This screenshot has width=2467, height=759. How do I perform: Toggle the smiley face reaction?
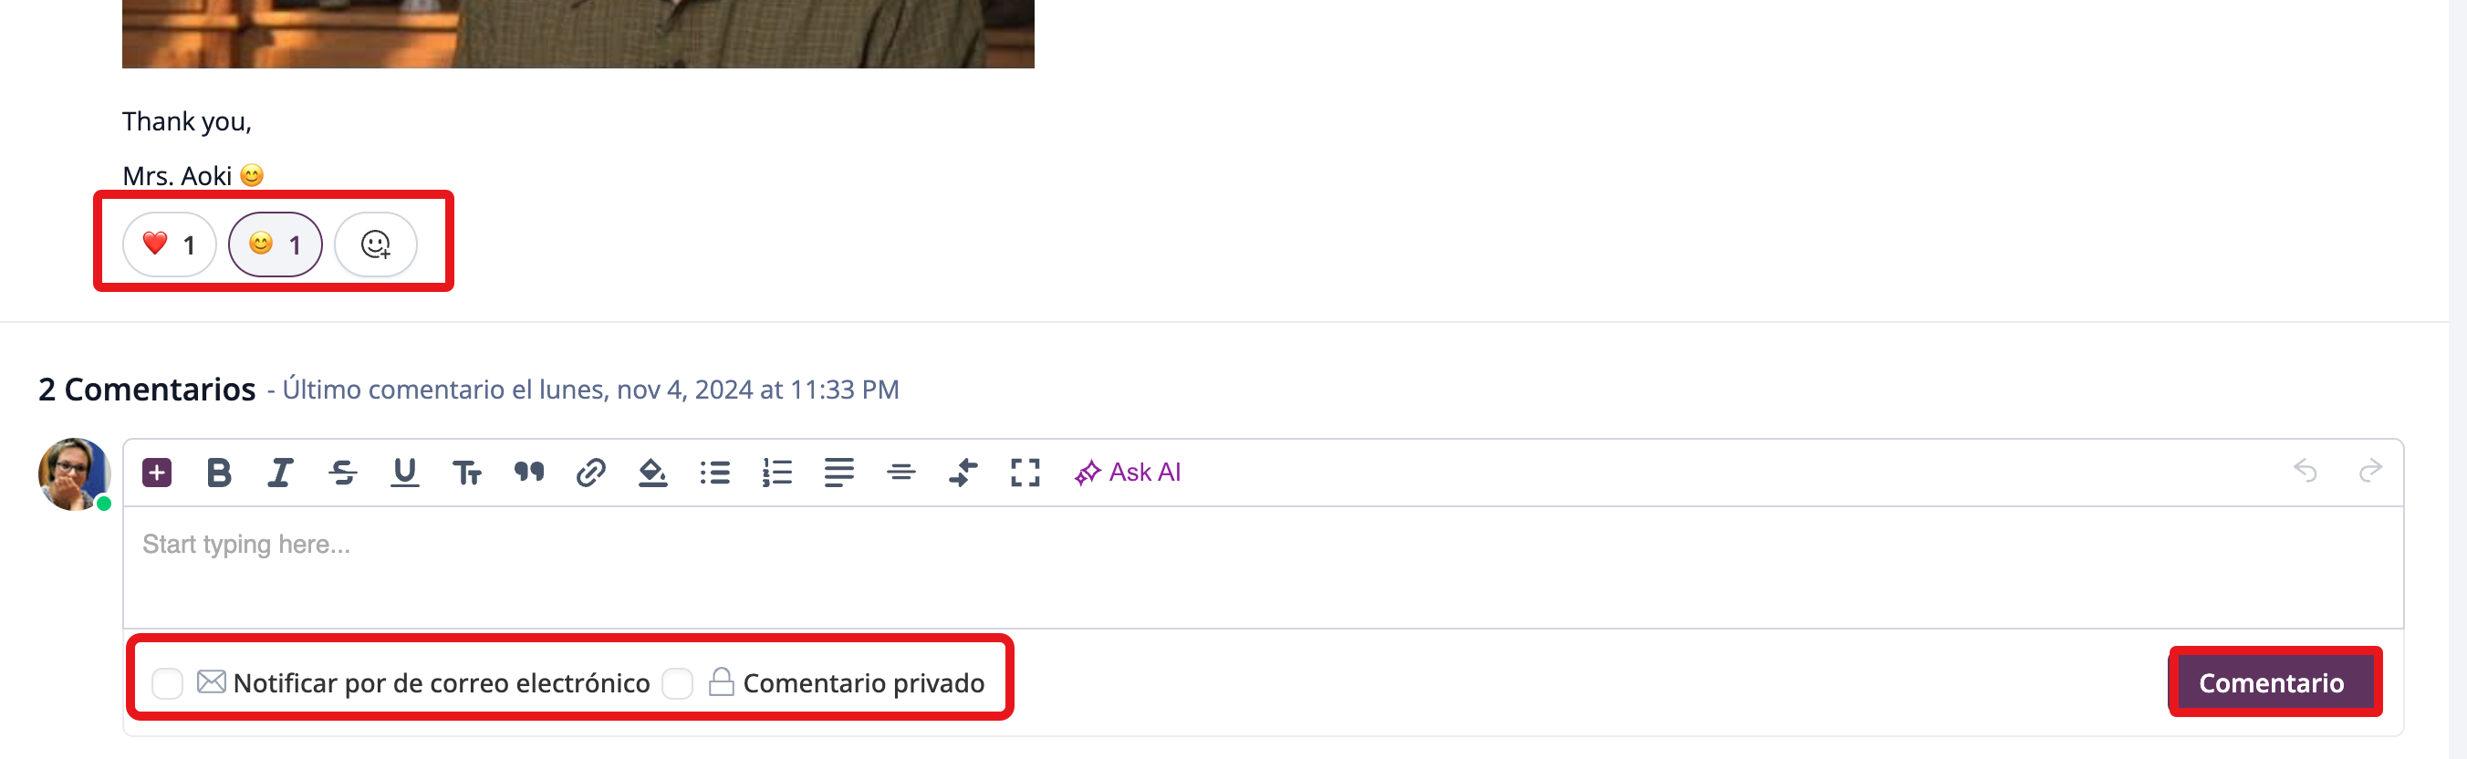pyautogui.click(x=275, y=245)
